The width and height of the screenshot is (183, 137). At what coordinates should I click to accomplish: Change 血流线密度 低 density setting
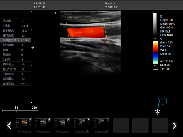click(16, 69)
